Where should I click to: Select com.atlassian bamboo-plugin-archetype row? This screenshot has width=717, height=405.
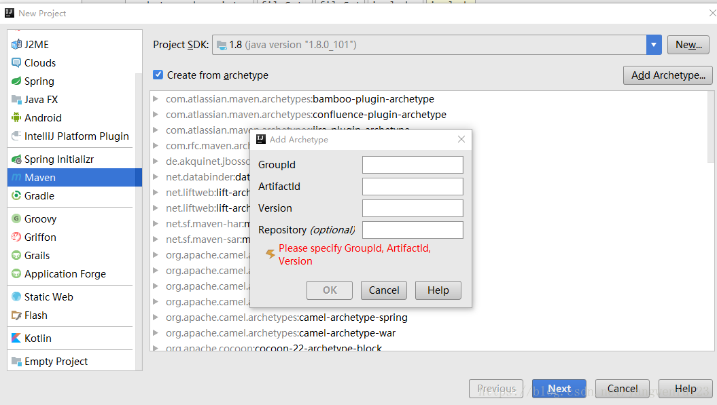tap(300, 99)
